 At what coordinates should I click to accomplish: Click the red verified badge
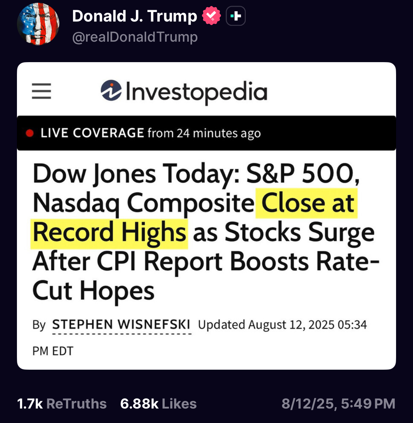211,16
